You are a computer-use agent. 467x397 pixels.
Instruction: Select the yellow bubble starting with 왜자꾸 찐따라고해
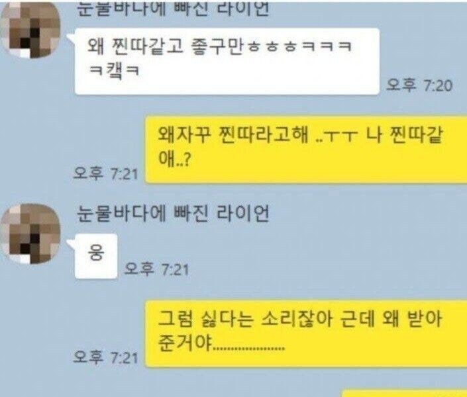click(306, 150)
